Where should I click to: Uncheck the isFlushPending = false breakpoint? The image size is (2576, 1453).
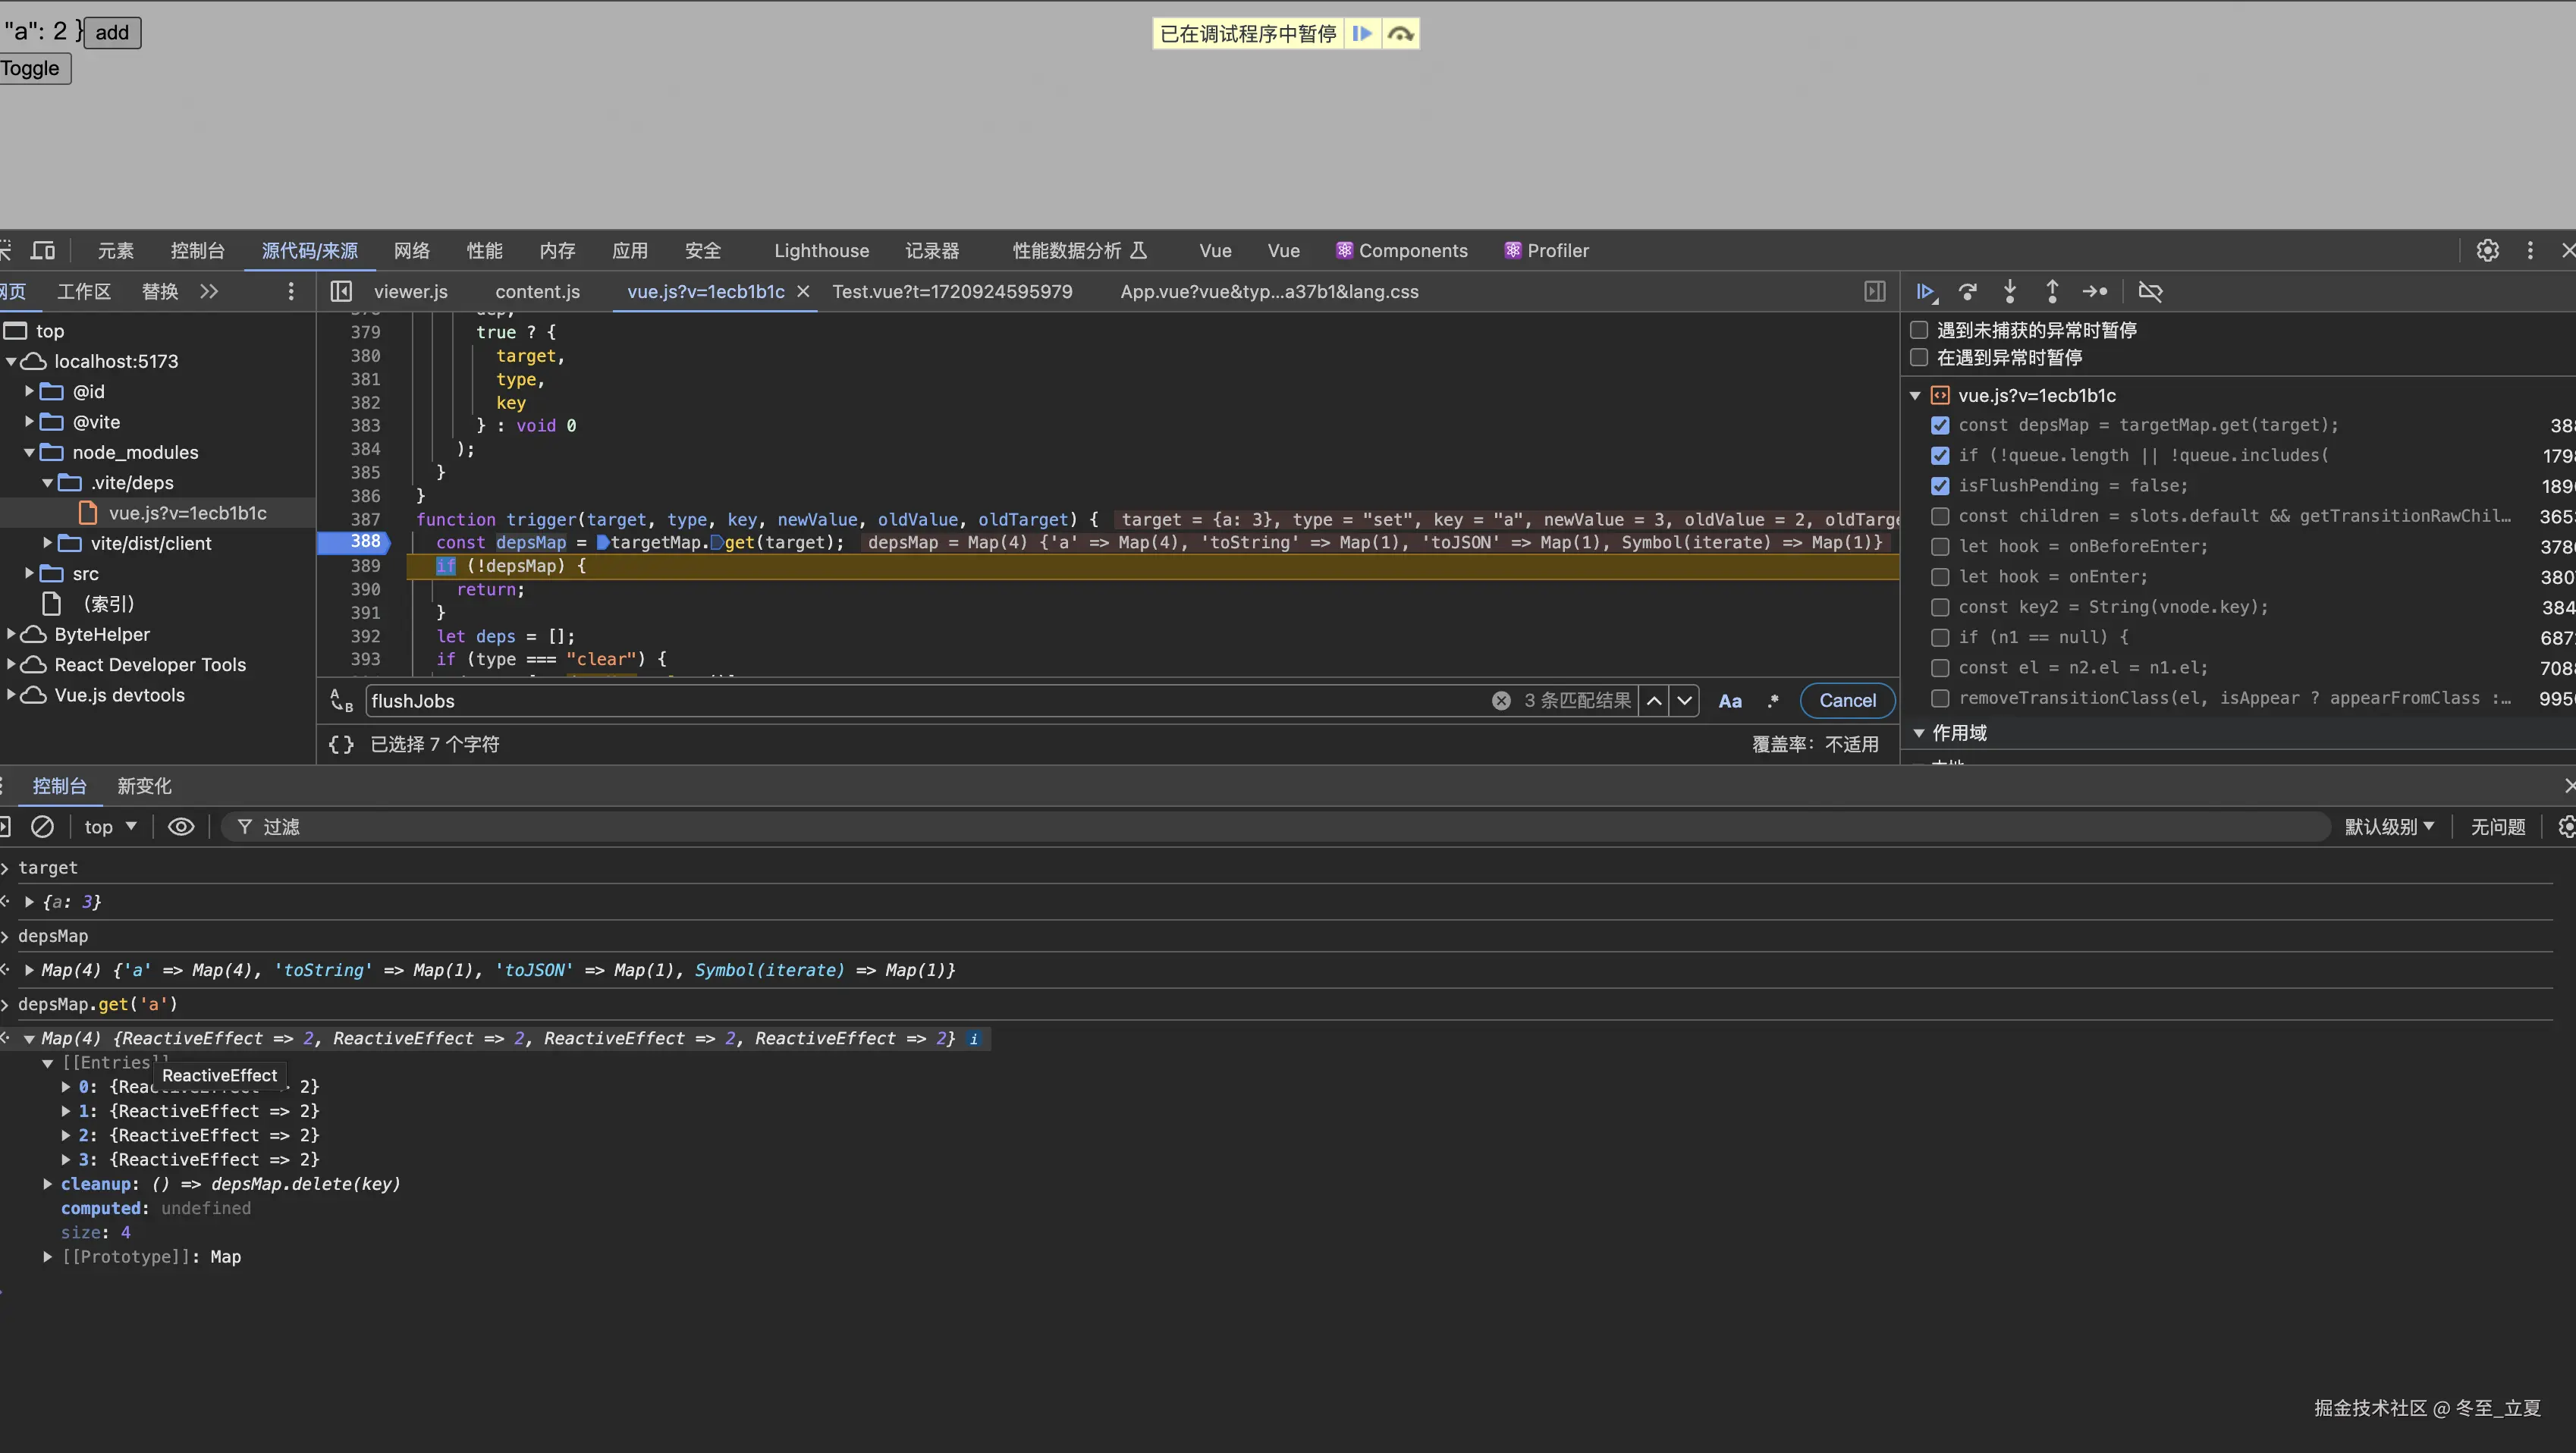[x=1940, y=486]
